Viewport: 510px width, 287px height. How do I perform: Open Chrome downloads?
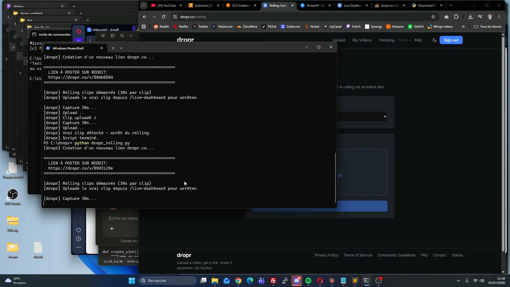point(470,17)
